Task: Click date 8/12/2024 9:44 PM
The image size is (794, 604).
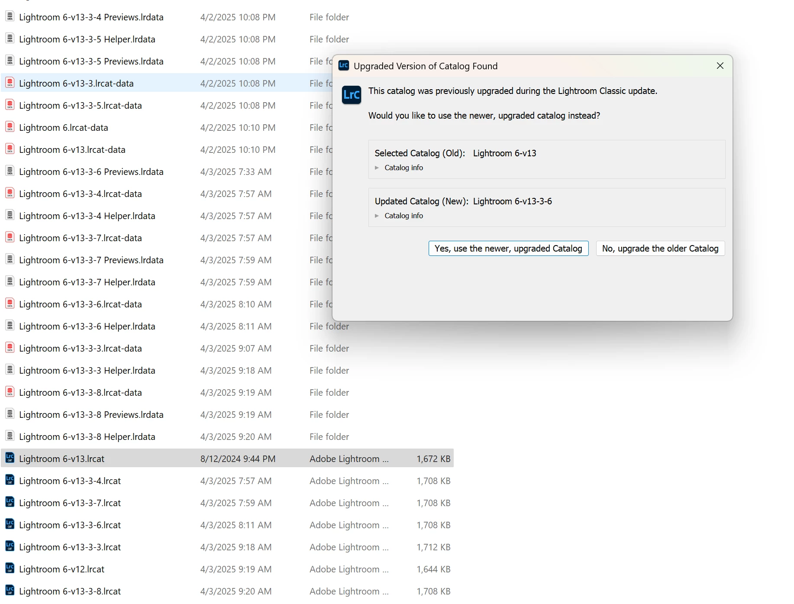Action: [x=238, y=459]
